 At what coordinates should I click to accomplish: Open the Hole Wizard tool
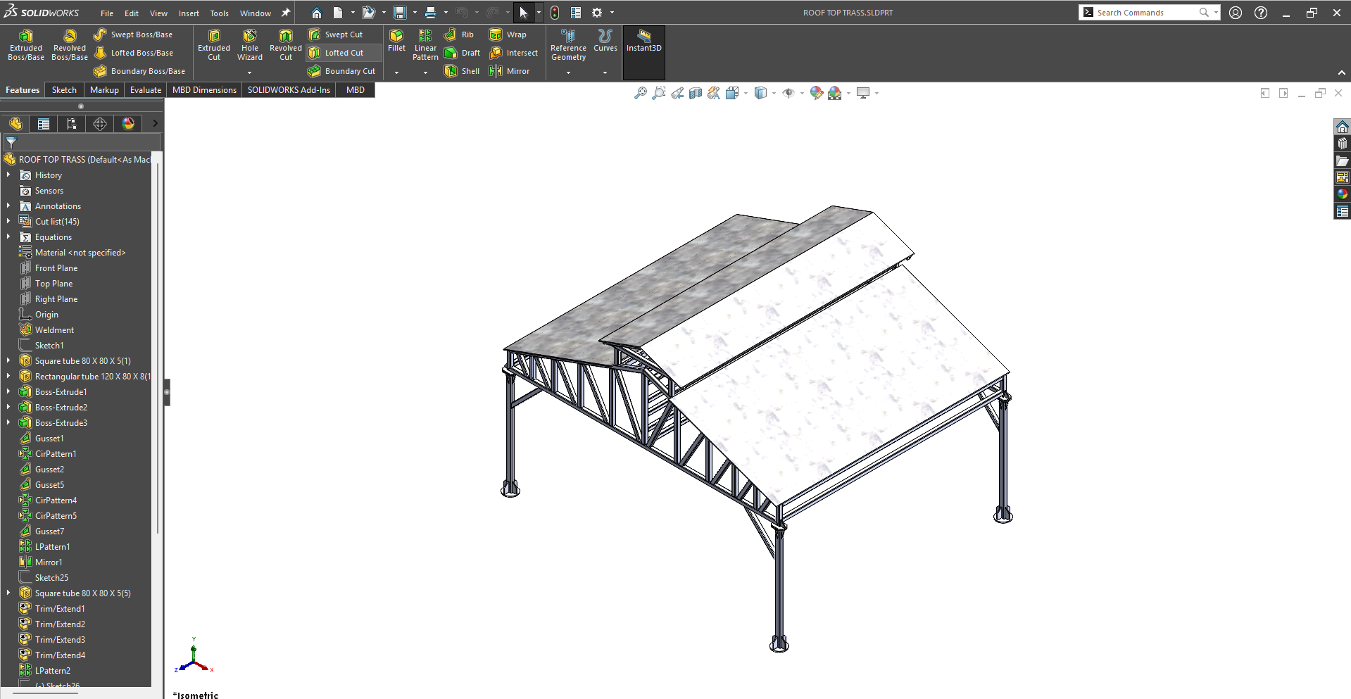[x=250, y=45]
